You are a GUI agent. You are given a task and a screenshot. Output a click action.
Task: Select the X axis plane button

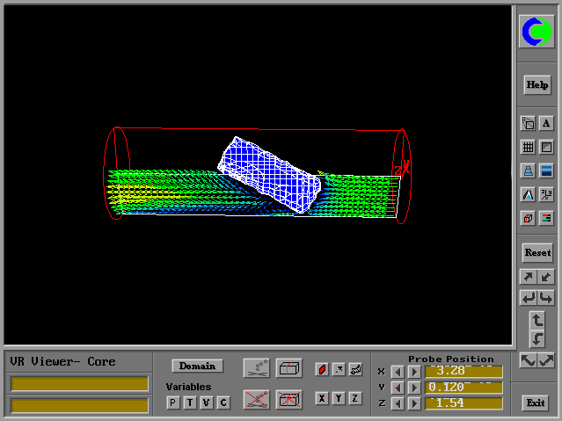click(x=322, y=399)
